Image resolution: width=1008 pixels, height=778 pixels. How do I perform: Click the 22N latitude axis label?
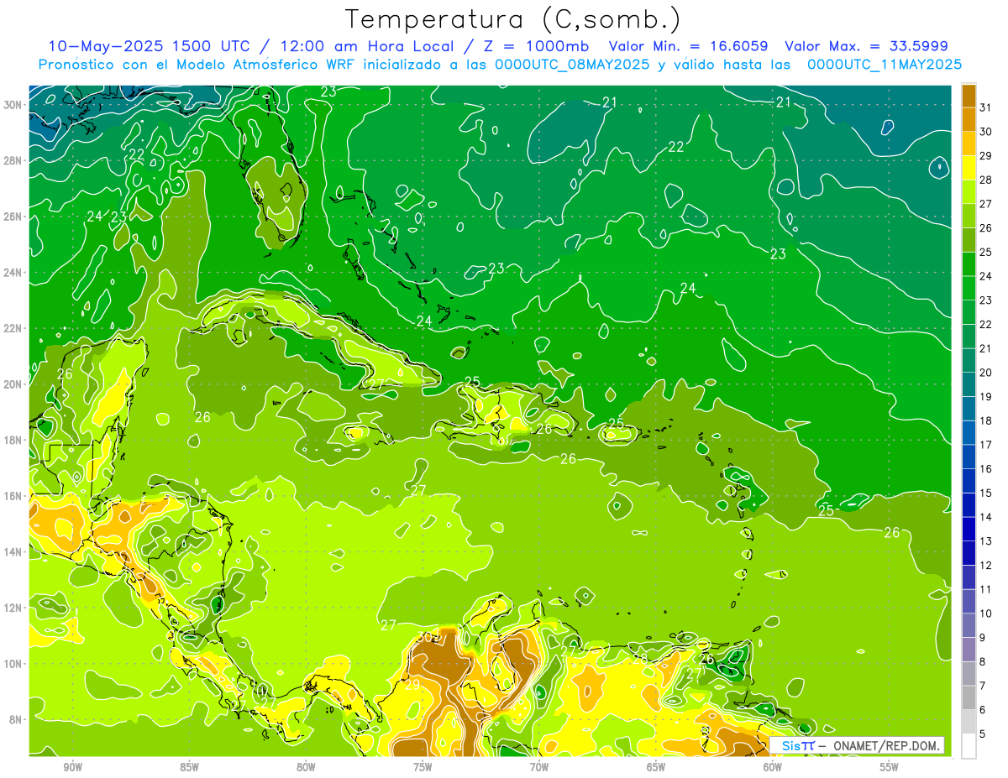[13, 328]
